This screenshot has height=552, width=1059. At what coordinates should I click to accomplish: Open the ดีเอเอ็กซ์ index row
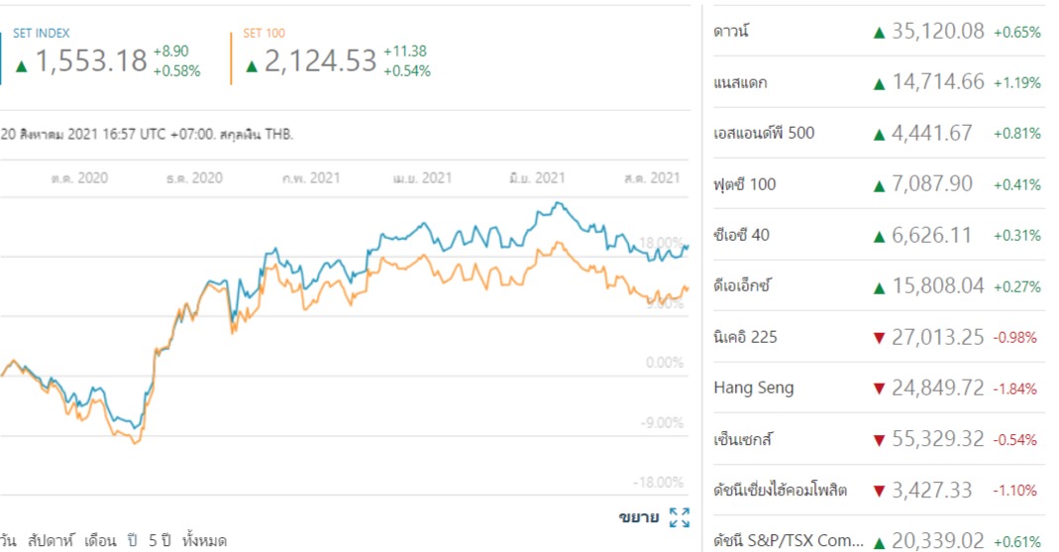click(742, 286)
